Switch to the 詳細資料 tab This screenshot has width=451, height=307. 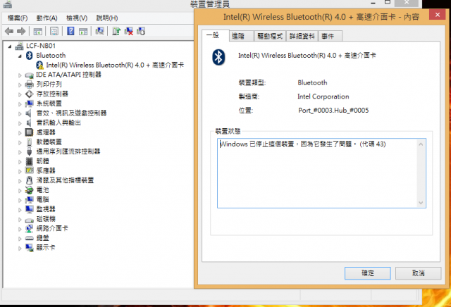pos(302,36)
